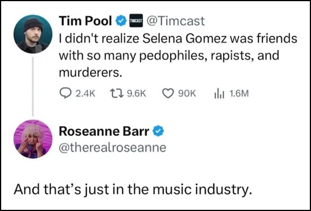View the 1.6M views count
Image resolution: width=311 pixels, height=211 pixels.
click(x=239, y=94)
